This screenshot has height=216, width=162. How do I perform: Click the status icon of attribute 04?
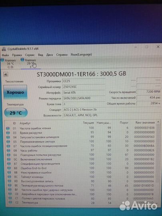8,137
